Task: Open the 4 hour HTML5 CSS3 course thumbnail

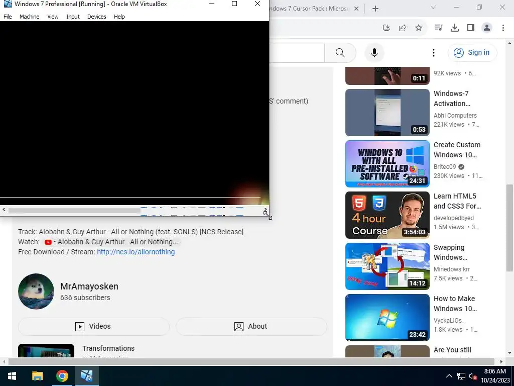Action: [x=388, y=215]
